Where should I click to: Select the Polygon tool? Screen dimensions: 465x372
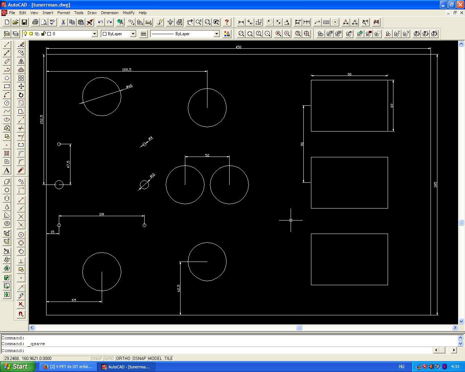pyautogui.click(x=7, y=78)
